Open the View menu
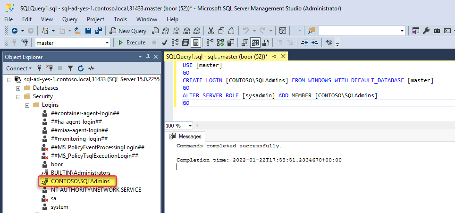The width and height of the screenshot is (455, 213). click(x=47, y=19)
